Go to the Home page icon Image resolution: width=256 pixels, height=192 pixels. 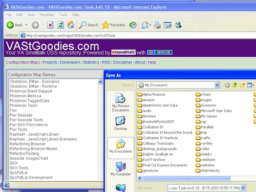click(71, 25)
